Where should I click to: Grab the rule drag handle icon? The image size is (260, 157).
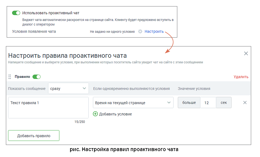(10, 77)
